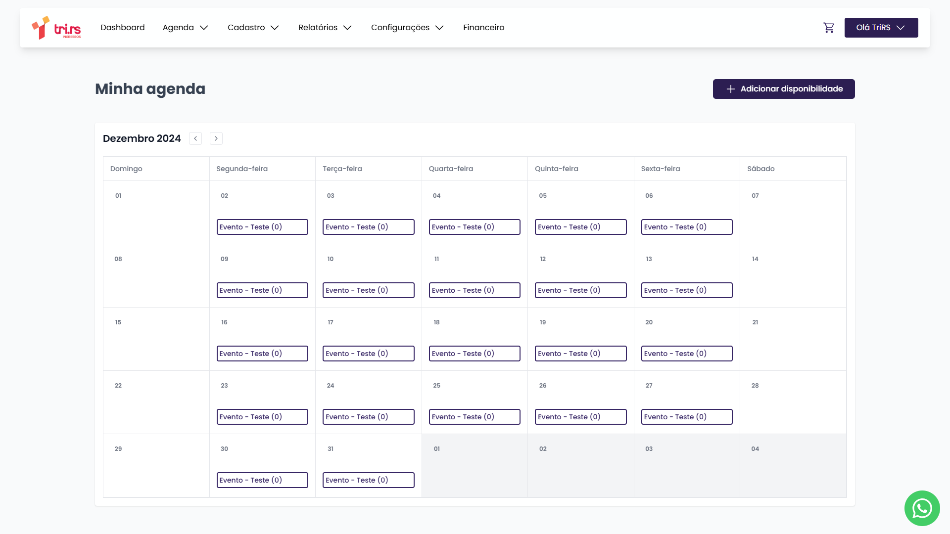Viewport: 950px width, 534px height.
Task: Click the Tri.rs logo
Action: tap(56, 28)
